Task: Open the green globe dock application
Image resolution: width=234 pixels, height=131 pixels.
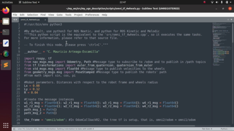Action: pyautogui.click(x=6, y=54)
